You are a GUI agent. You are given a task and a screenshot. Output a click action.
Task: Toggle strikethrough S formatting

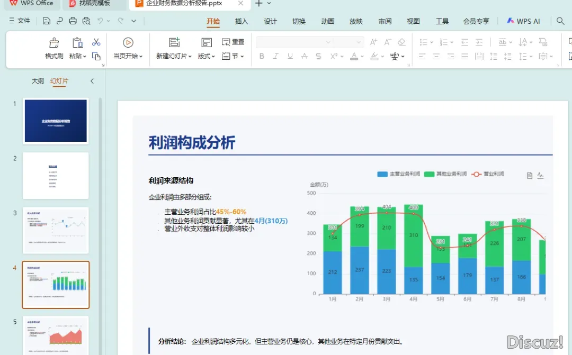(x=318, y=56)
